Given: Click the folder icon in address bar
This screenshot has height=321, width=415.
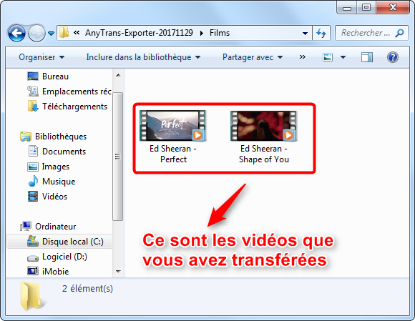Looking at the screenshot, I should (64, 32).
